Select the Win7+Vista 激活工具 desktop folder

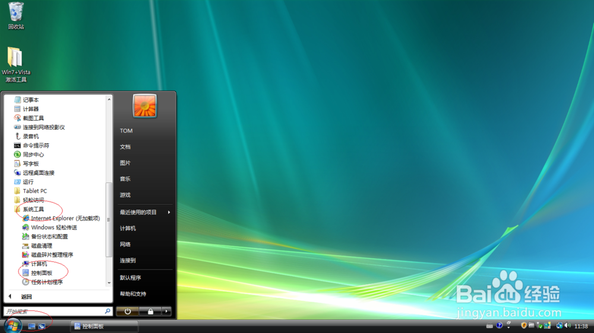(16, 65)
